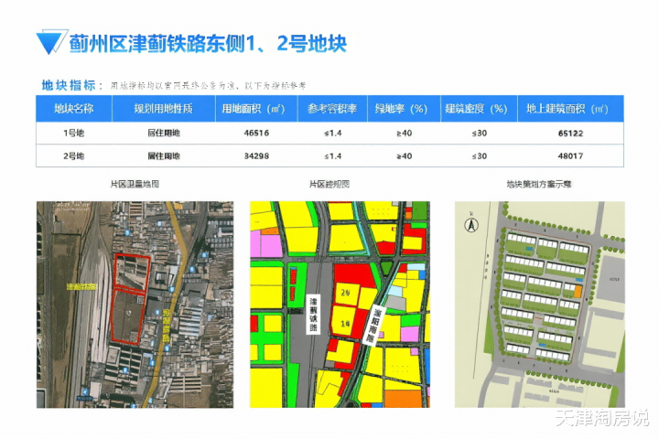This screenshot has height=439, width=659.
Task: Click the ≤30 density in 1号地 row
Action: click(x=479, y=134)
